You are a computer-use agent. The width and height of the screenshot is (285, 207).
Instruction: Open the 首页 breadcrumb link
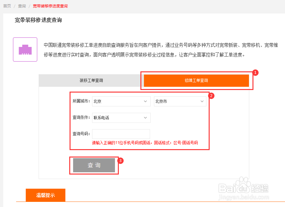tap(7, 5)
